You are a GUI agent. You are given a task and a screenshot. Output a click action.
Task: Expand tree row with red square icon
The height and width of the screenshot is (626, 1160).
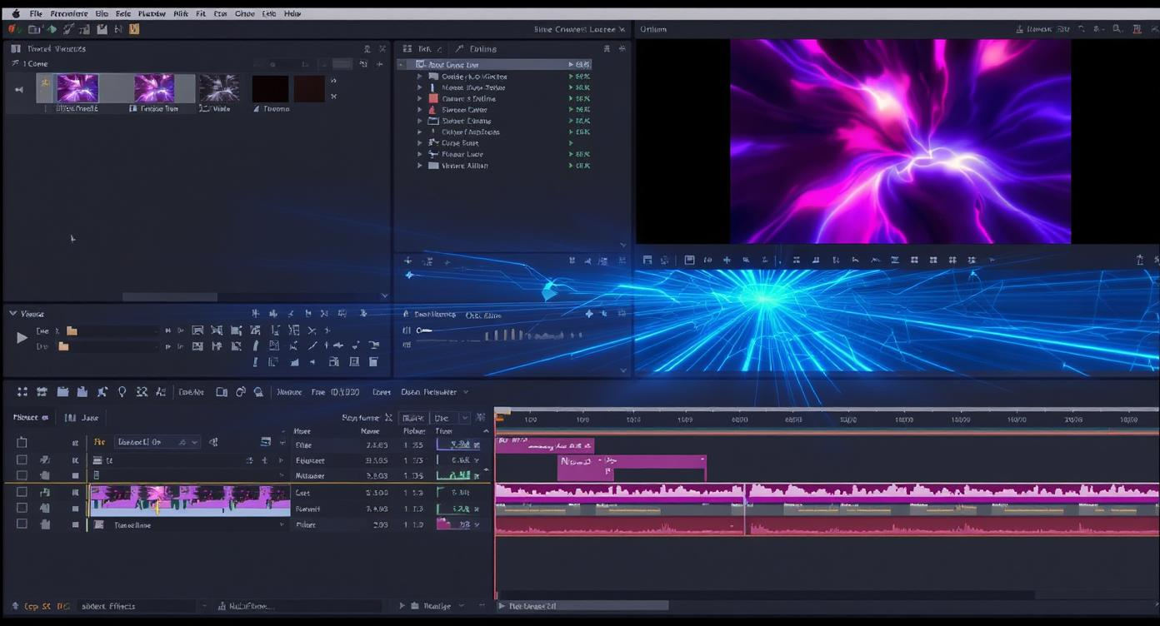point(420,98)
